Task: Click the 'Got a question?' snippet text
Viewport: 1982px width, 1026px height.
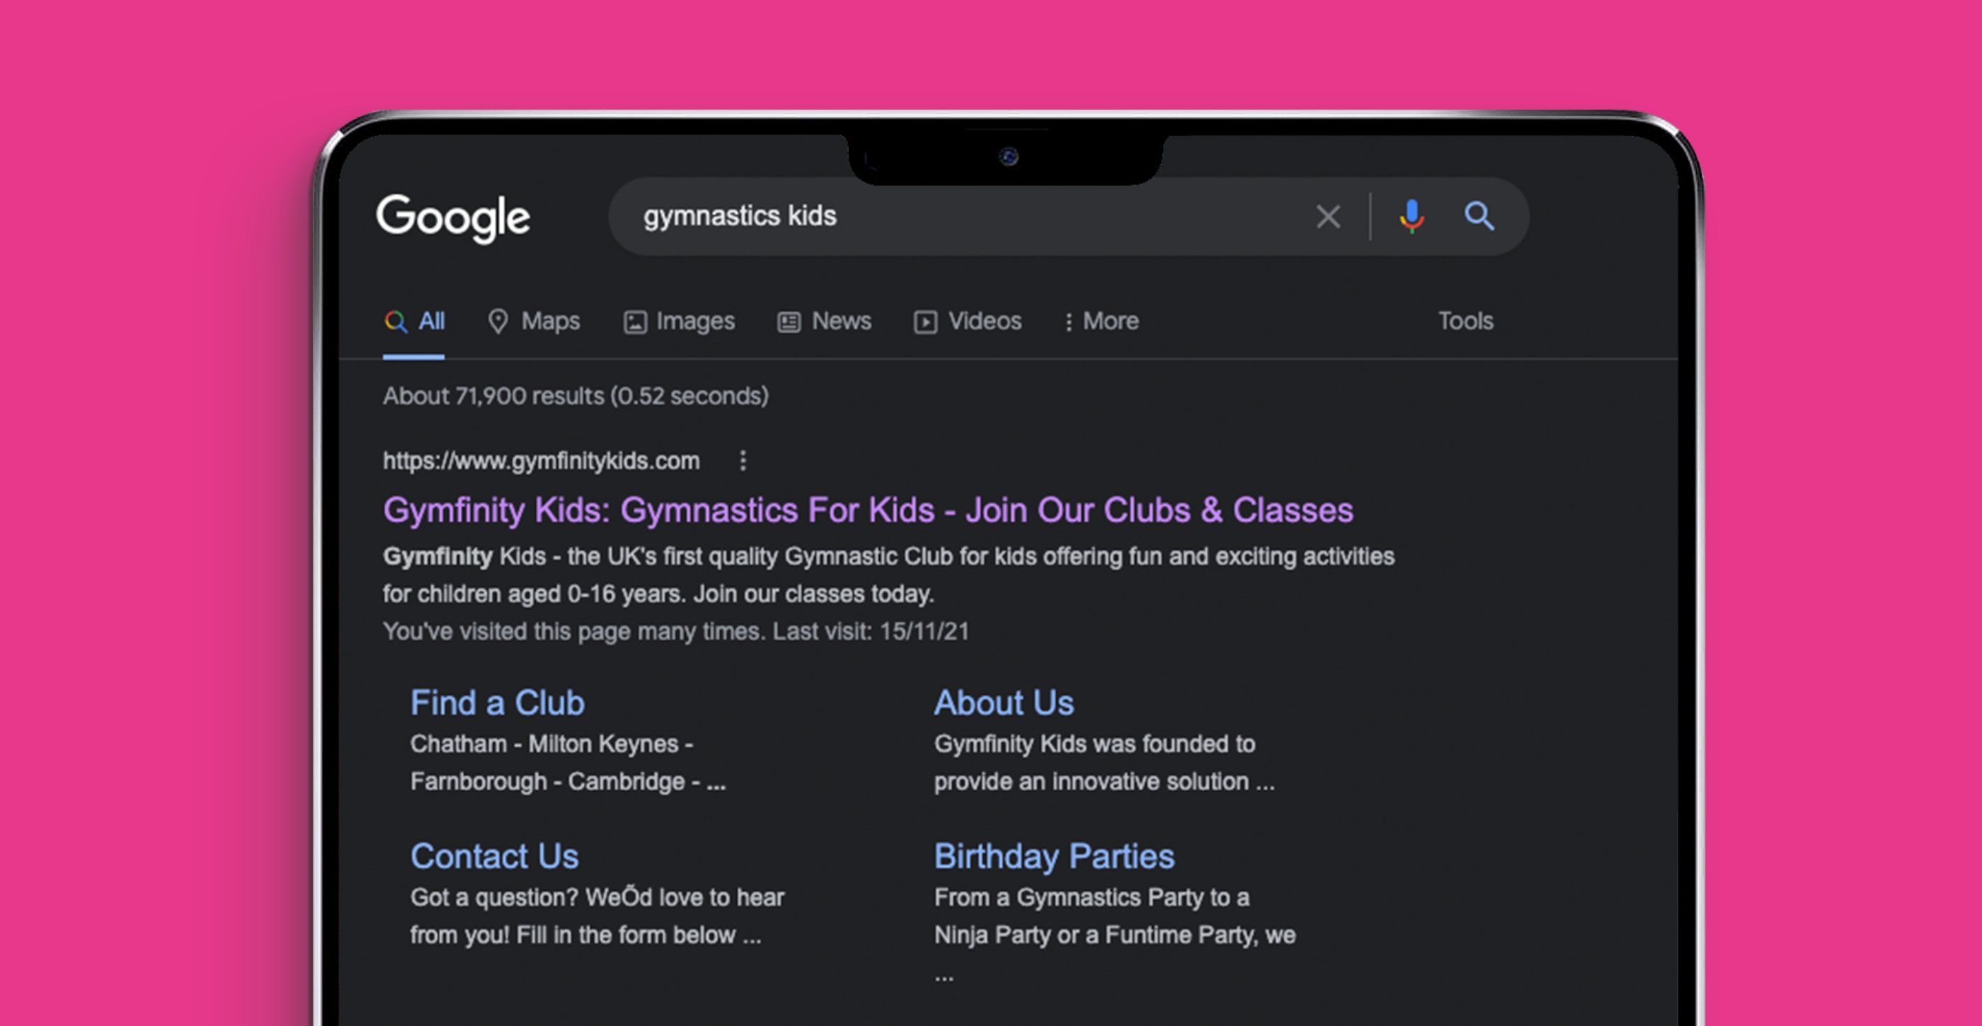Action: [x=494, y=897]
